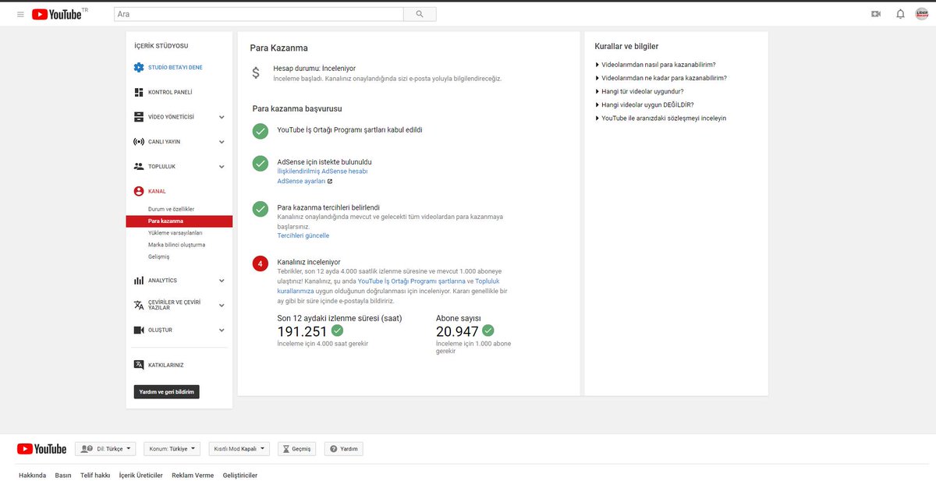Click the translations icon beside Çeviriler
Screen dimensions: 936x481
[139, 305]
